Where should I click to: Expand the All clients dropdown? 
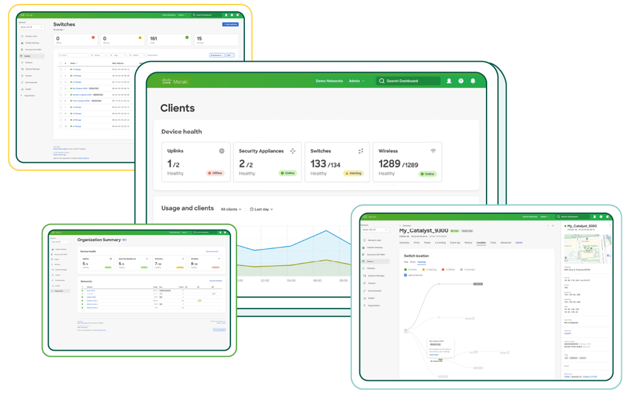231,209
